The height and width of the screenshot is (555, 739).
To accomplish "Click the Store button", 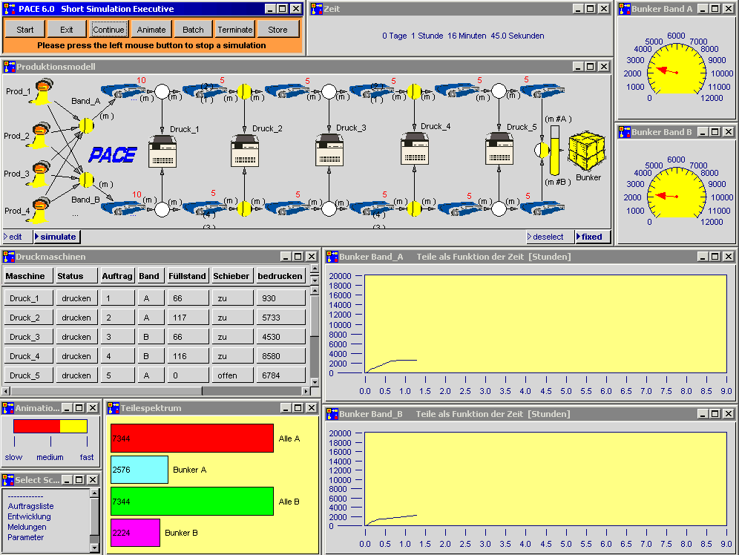I will (x=277, y=30).
